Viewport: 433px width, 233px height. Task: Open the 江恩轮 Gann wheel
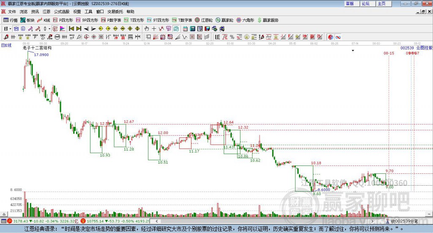point(204,20)
